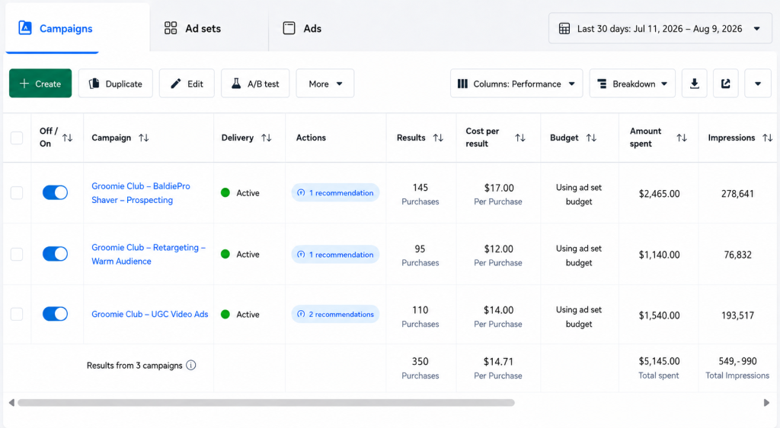The width and height of the screenshot is (780, 428).
Task: Sort by Impressions column arrows
Action: 768,138
